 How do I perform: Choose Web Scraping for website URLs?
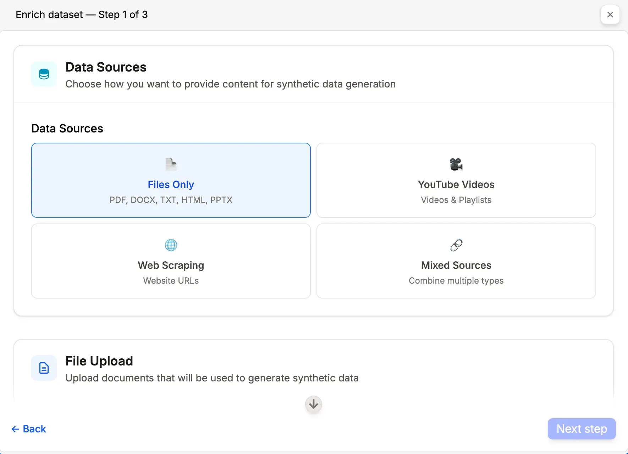click(171, 261)
